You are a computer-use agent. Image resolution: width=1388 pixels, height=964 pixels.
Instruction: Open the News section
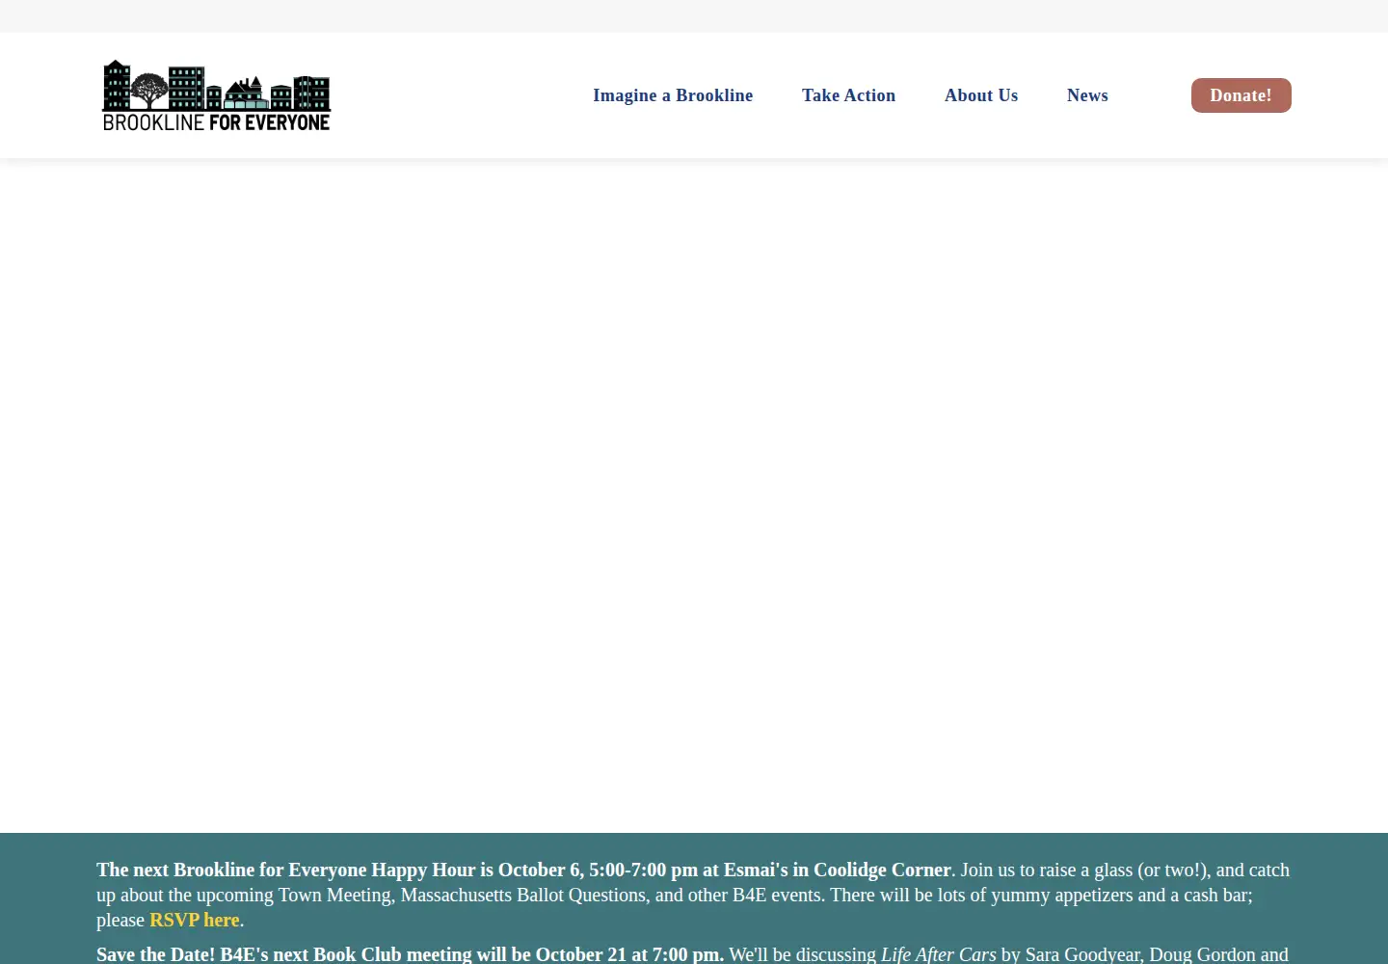click(x=1087, y=95)
